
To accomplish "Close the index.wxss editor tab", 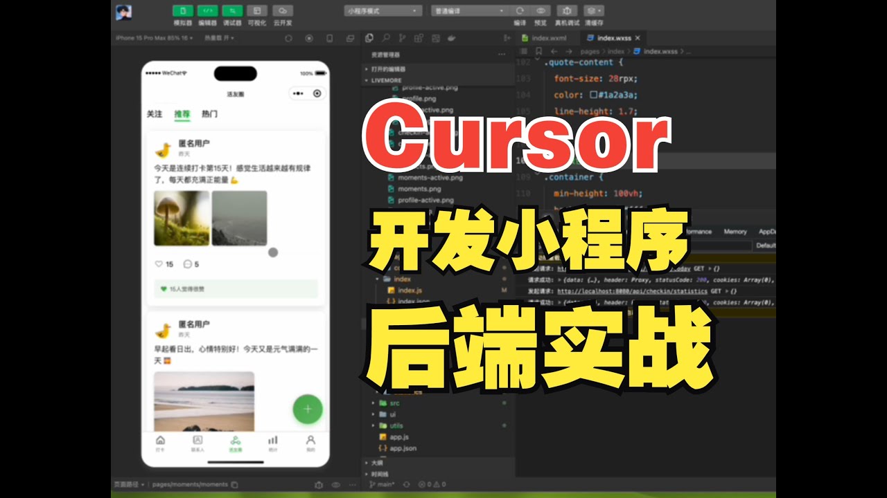I will pos(638,38).
